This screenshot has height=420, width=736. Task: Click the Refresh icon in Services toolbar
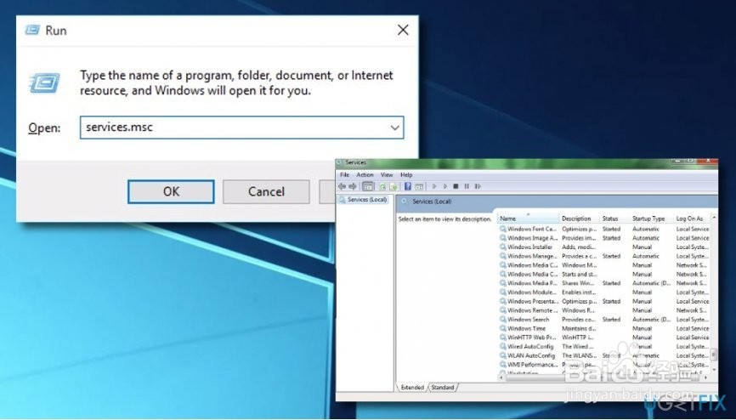coord(382,186)
